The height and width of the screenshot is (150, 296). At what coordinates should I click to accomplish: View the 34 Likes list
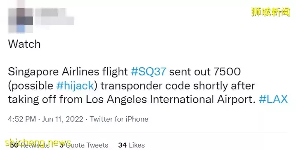click(x=131, y=145)
